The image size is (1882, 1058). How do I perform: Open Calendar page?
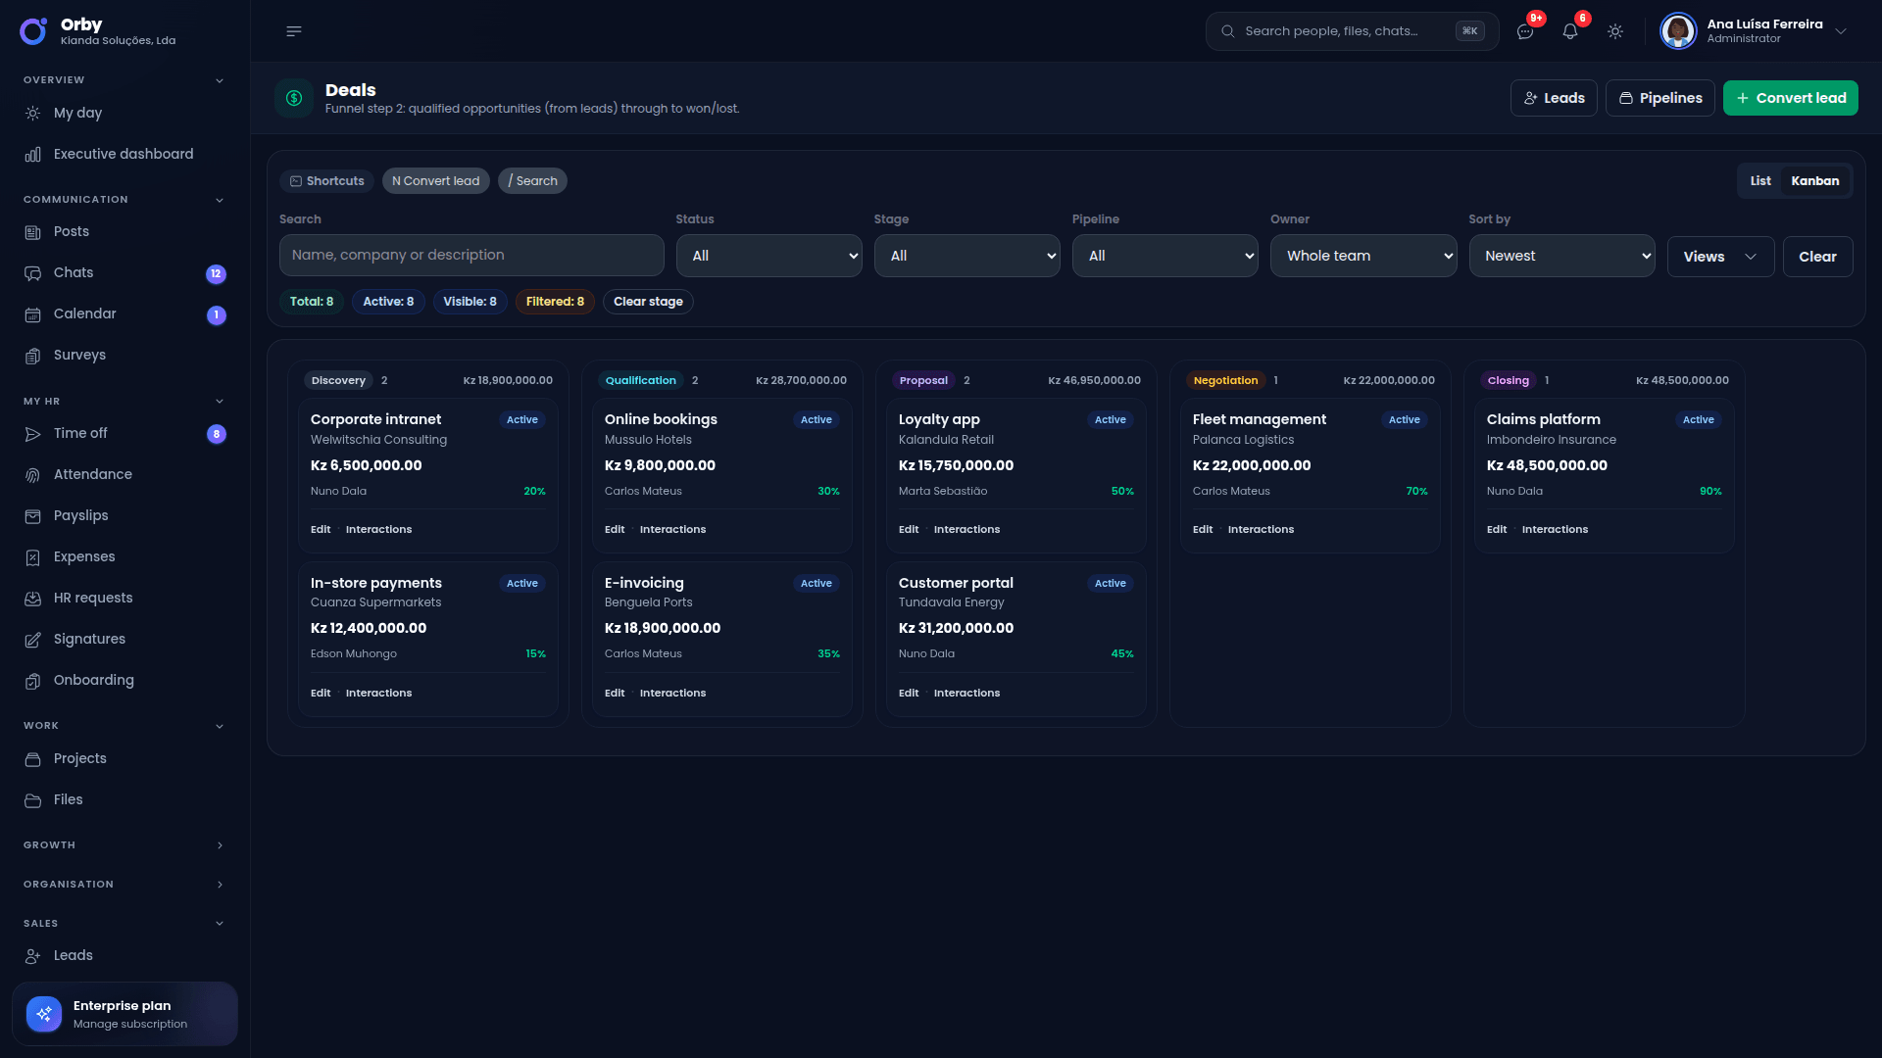pyautogui.click(x=124, y=313)
